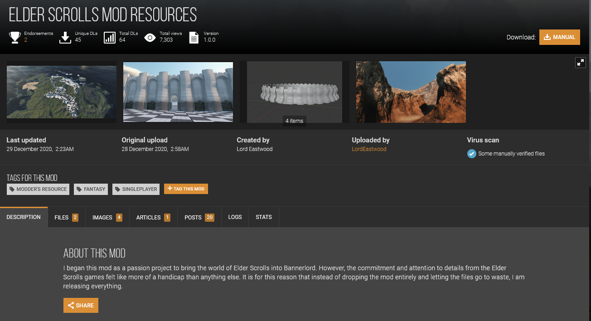View the red canyon terrain thumbnail
The image size is (591, 321).
click(x=411, y=92)
